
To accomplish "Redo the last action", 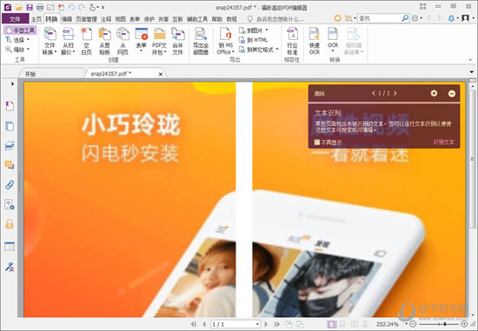I will point(82,7).
